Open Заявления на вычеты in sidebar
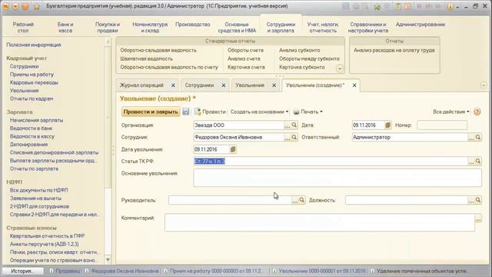492x277 pixels. coord(35,199)
